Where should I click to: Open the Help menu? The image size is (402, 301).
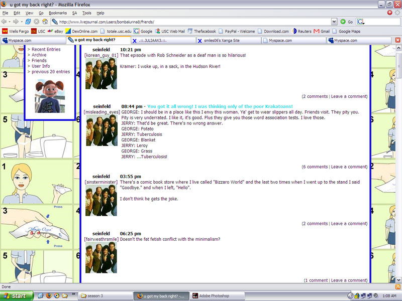tap(100, 13)
